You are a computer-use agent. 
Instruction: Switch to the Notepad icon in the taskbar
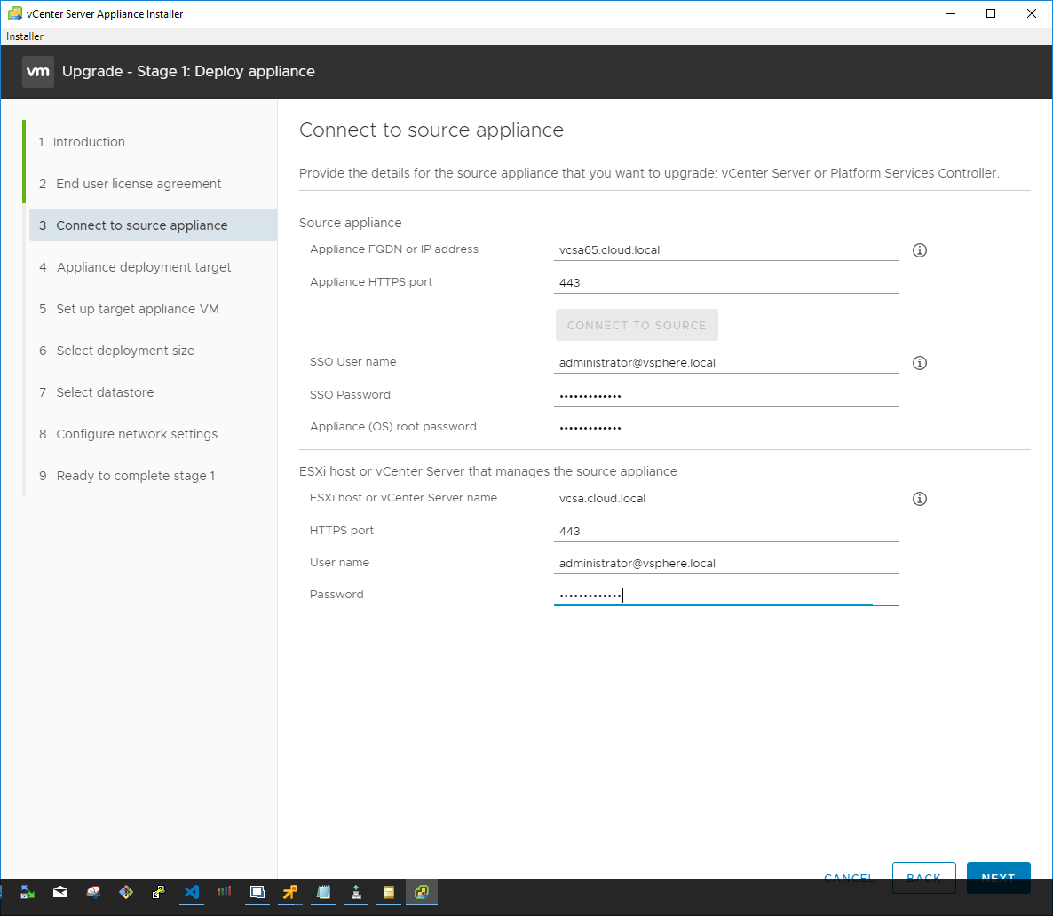[x=323, y=892]
